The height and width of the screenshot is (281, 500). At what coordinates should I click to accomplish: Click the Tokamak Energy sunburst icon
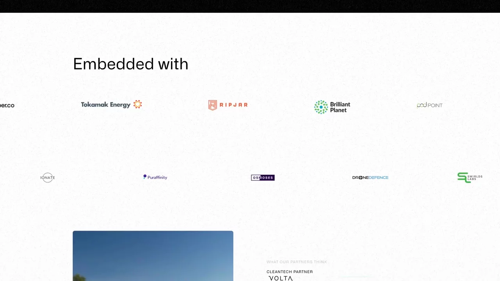point(137,104)
